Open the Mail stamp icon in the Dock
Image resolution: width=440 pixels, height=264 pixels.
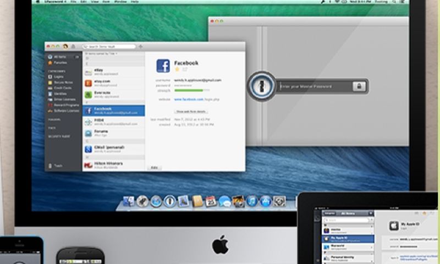tap(184, 201)
